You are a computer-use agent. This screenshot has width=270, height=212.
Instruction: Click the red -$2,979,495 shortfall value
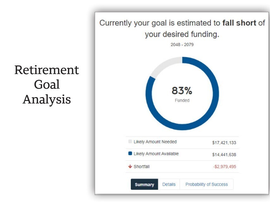tap(224, 167)
